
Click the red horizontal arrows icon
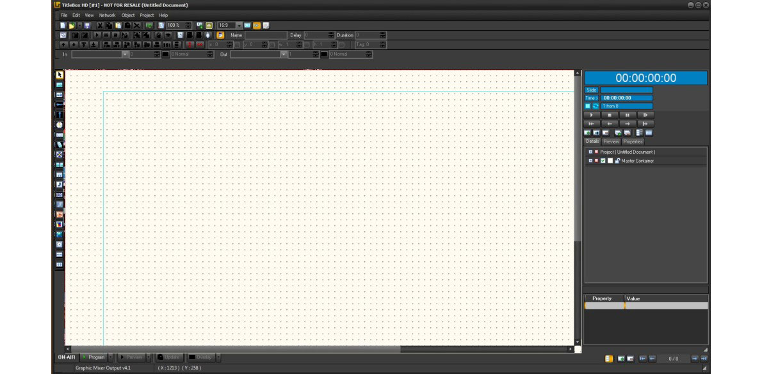200,45
